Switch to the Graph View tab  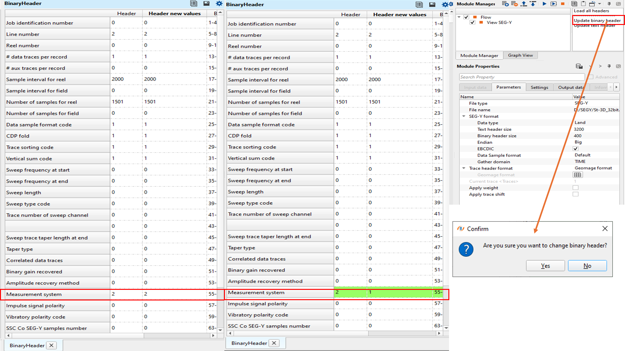[520, 55]
